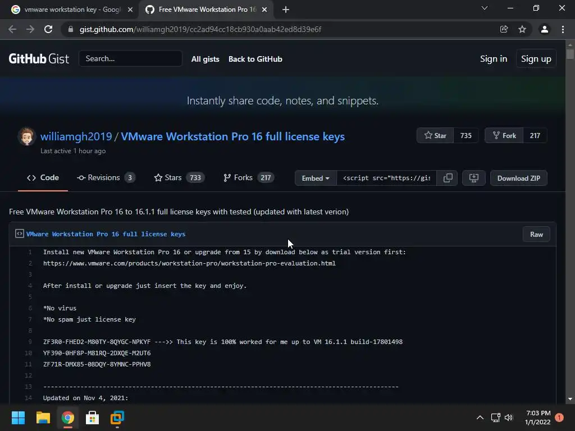Click the padlock site info icon
The width and height of the screenshot is (575, 431).
[71, 29]
